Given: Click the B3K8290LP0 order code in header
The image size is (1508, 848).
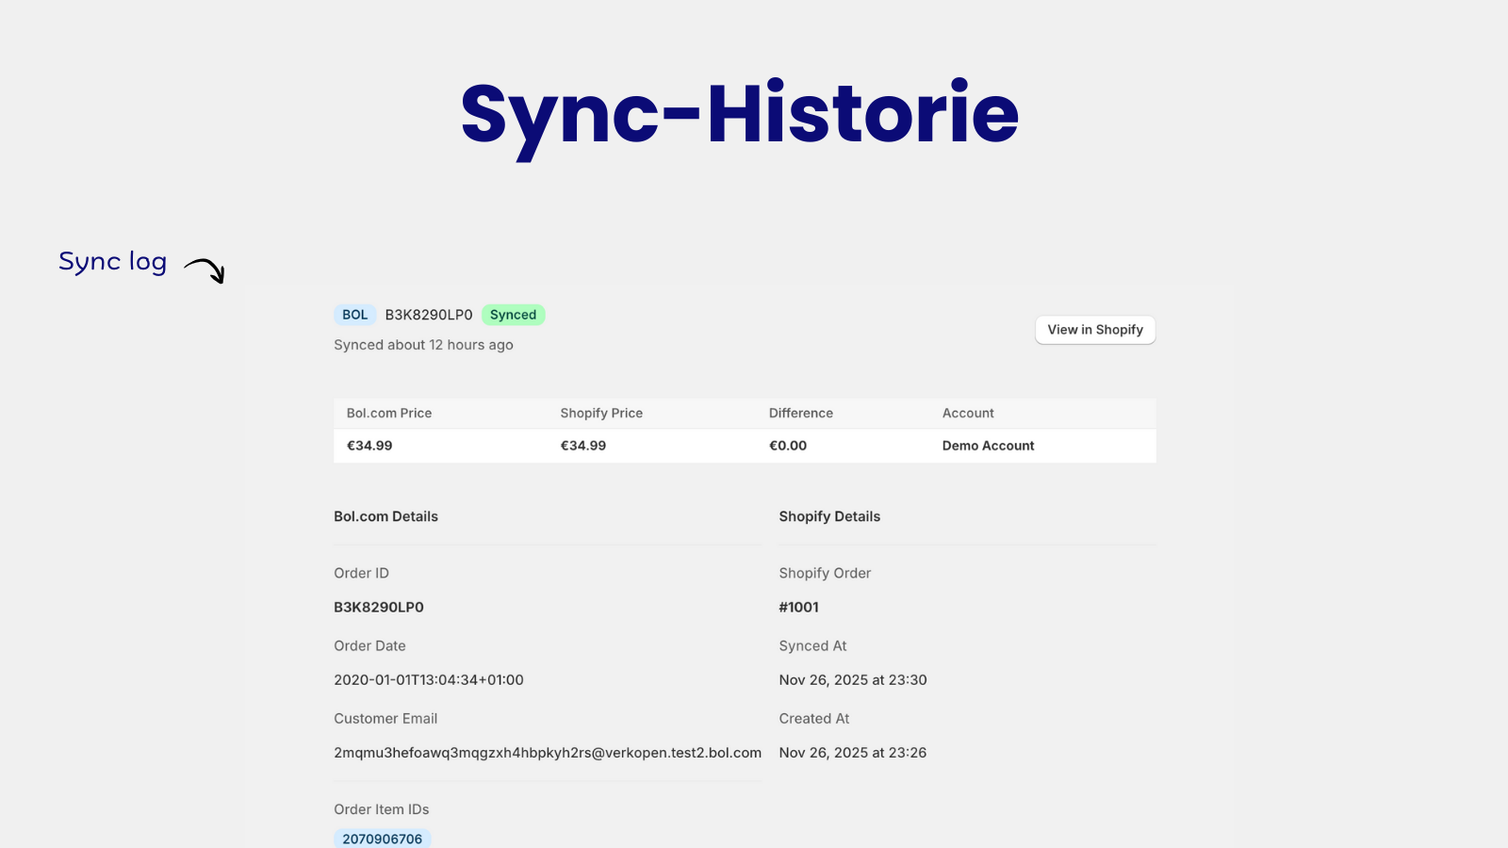Looking at the screenshot, I should [429, 315].
